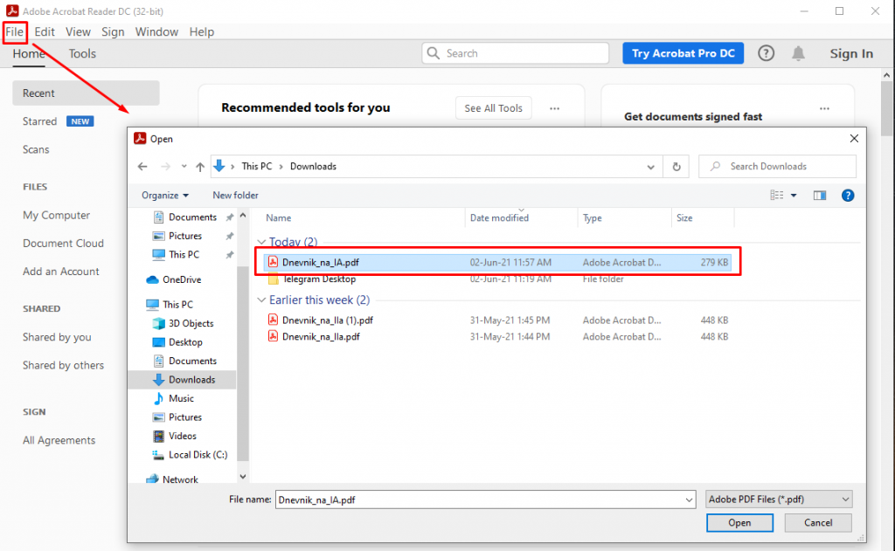Open the Window menu

coord(156,32)
